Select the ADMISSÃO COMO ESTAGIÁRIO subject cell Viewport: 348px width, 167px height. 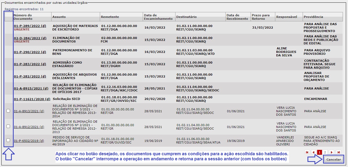67,64
